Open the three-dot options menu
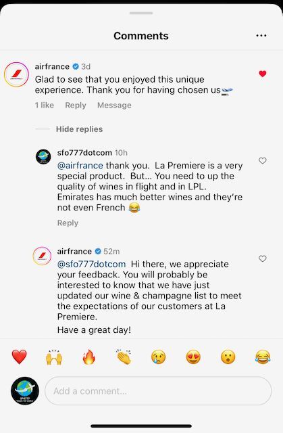This screenshot has width=283, height=433. (x=261, y=36)
